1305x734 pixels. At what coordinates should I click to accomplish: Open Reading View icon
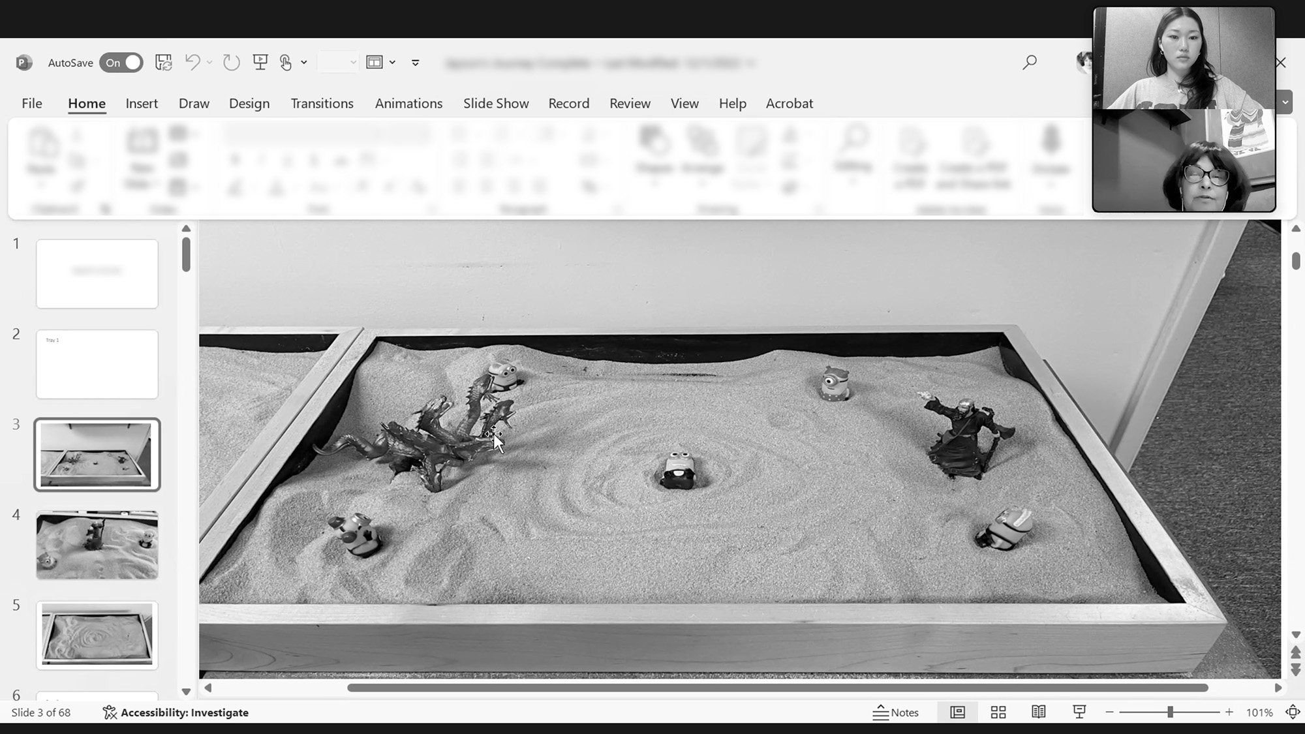(x=1039, y=712)
